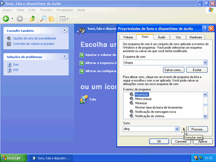Open the Sons dropdown showing ding
Image resolution: width=216 pixels, height=162 pixels.
tap(177, 129)
